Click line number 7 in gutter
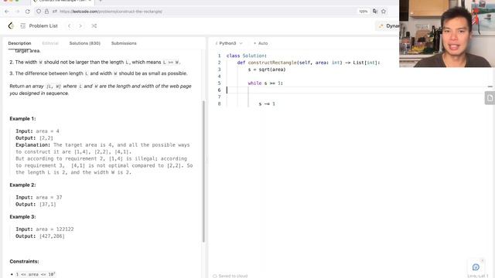The width and height of the screenshot is (495, 278). 219,97
